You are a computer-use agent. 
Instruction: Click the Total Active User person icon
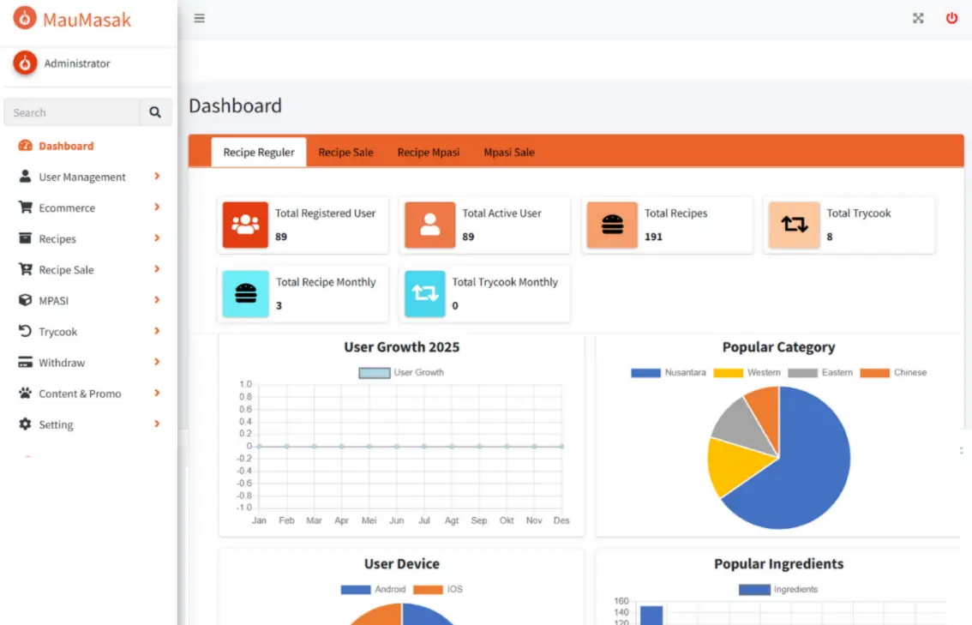(x=429, y=225)
